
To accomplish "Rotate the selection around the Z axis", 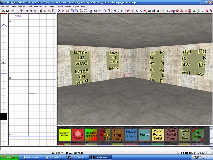I will pyautogui.click(x=35, y=11).
